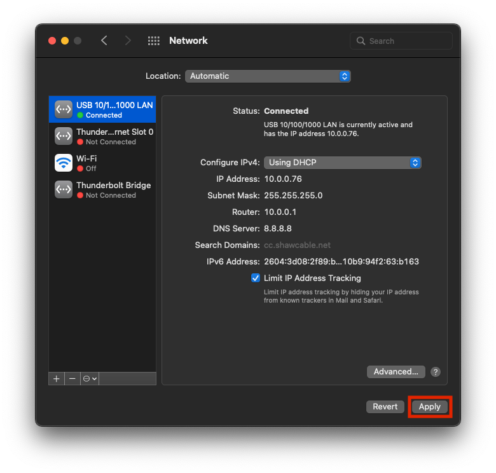Click the Advanced... button

point(396,372)
